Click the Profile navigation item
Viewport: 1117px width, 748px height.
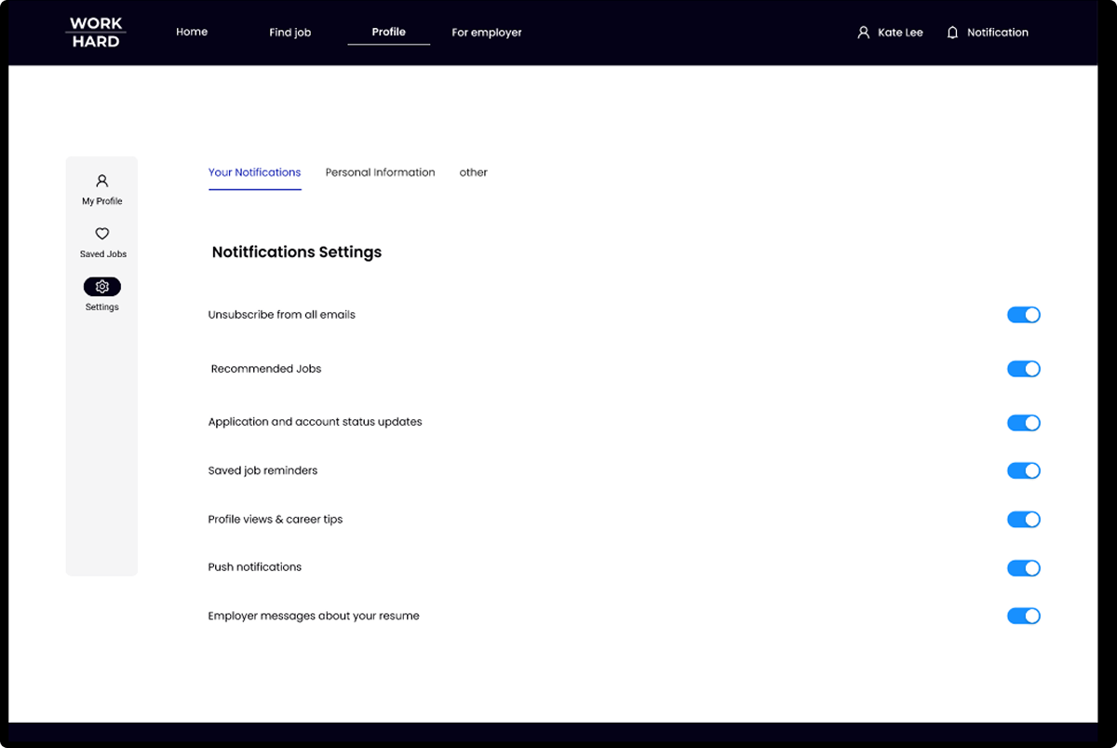point(388,32)
